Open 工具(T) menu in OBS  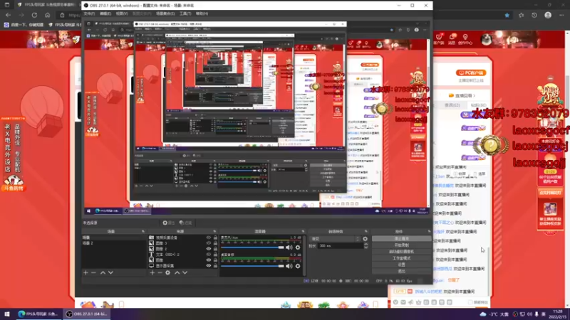[185, 14]
